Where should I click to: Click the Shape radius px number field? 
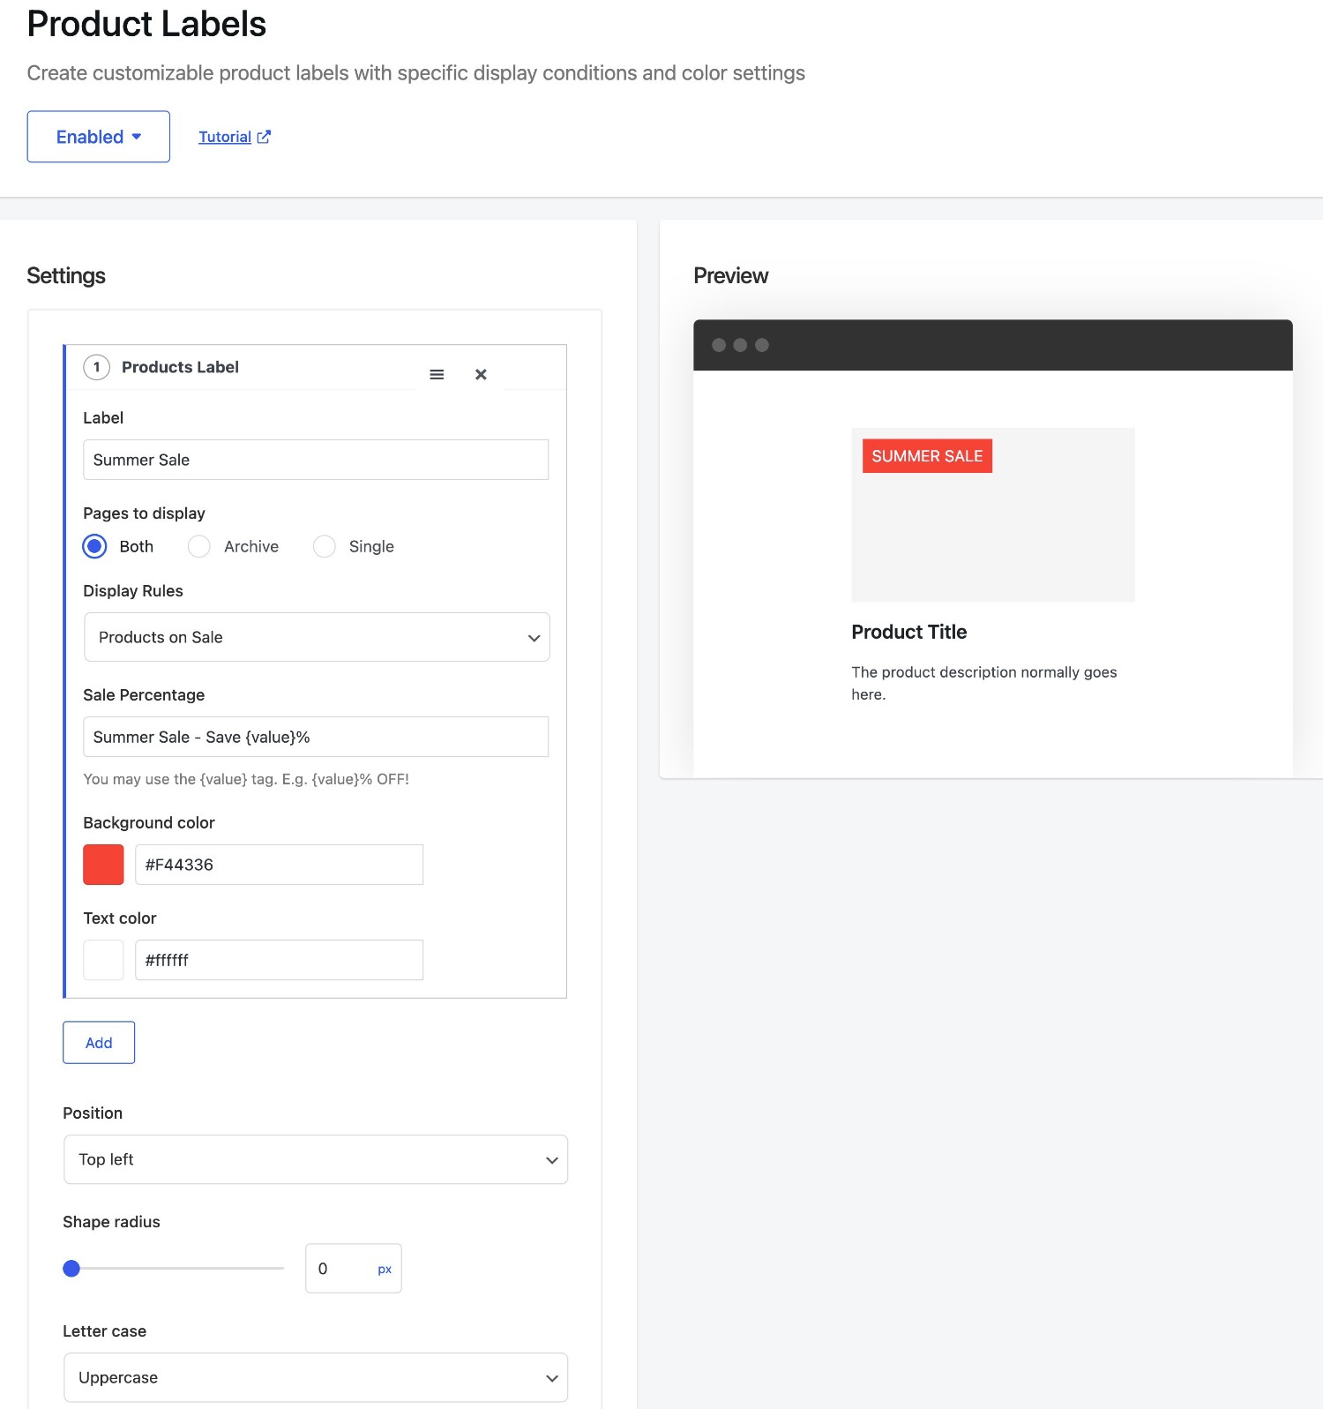click(x=354, y=1269)
